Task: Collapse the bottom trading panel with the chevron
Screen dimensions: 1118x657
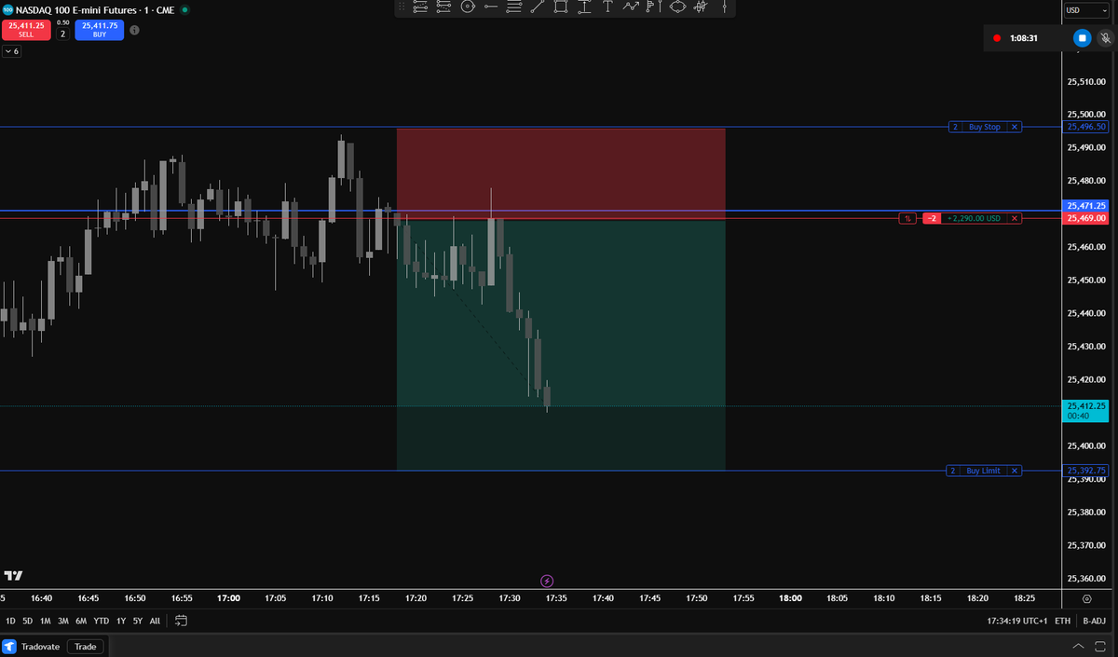Action: (1079, 646)
